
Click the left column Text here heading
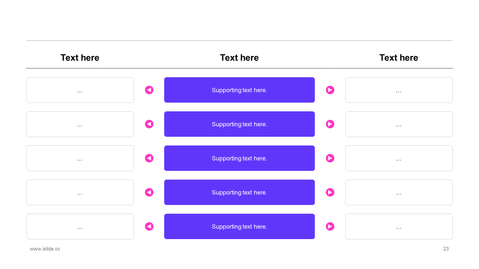pos(80,58)
